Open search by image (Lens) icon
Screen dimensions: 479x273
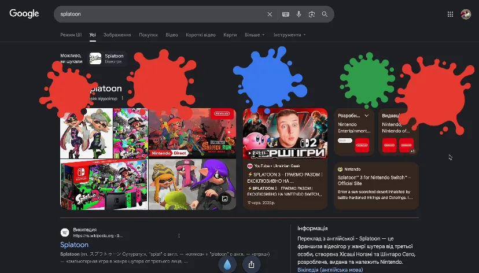pyautogui.click(x=312, y=14)
